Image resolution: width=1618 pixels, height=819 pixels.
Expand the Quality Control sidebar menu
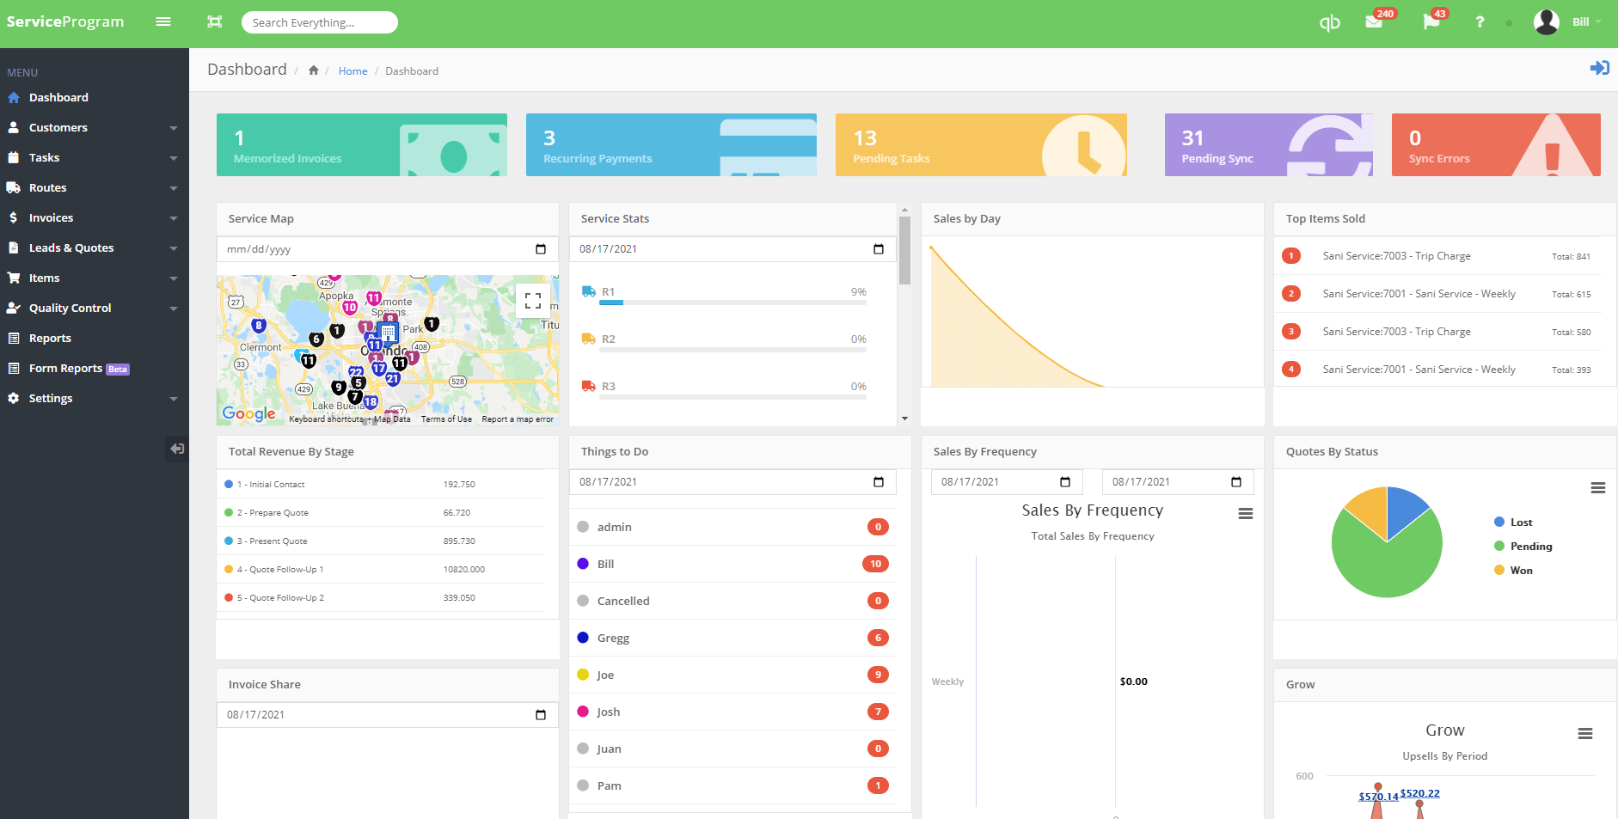(x=95, y=309)
